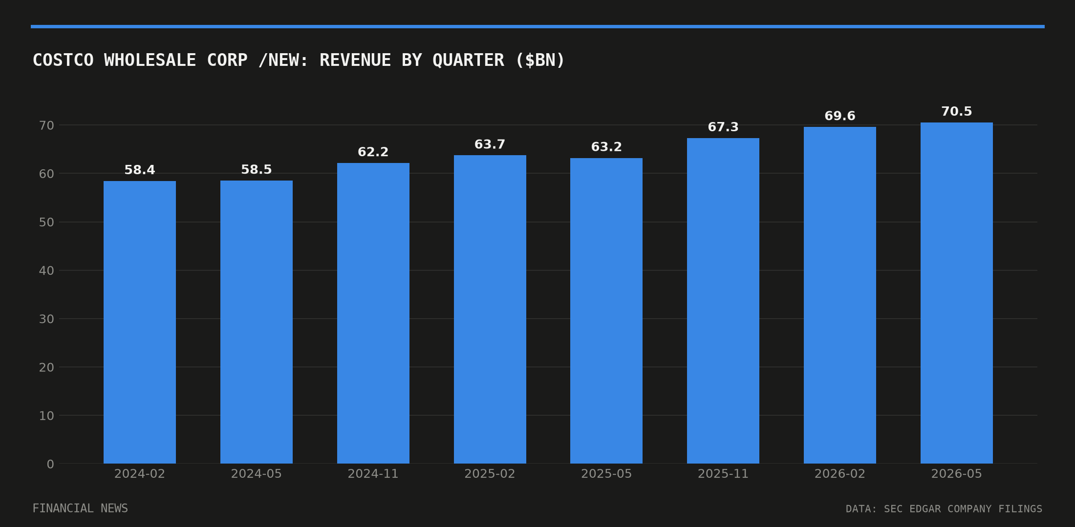
Task: Click the y-axis tick labeled 0
Action: (50, 464)
